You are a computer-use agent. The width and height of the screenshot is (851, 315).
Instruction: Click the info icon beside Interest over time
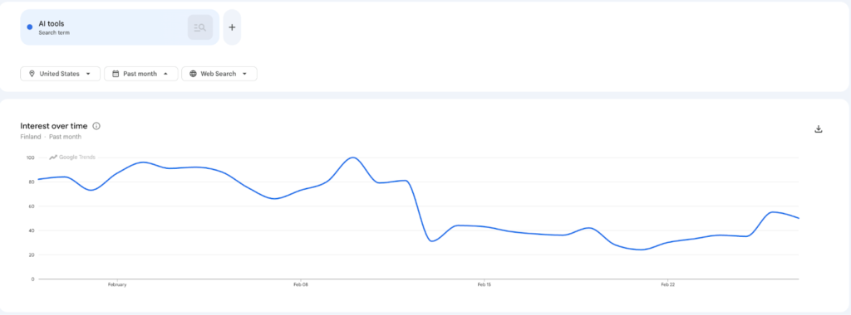(x=96, y=126)
